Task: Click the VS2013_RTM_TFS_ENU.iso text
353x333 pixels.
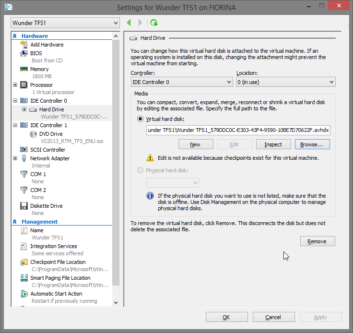Action: pyautogui.click(x=72, y=141)
